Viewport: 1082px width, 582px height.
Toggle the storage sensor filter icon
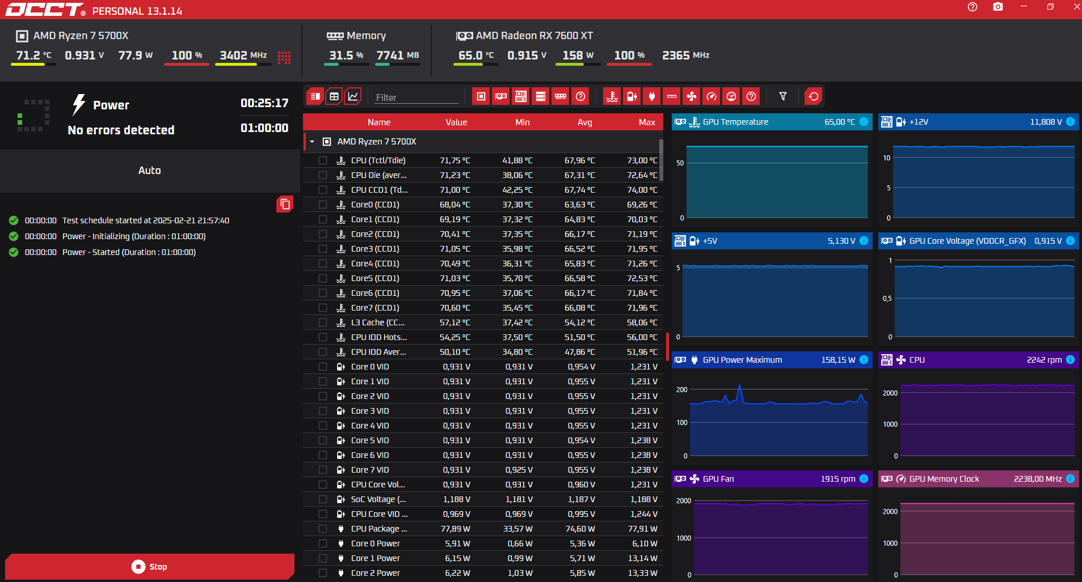point(541,96)
